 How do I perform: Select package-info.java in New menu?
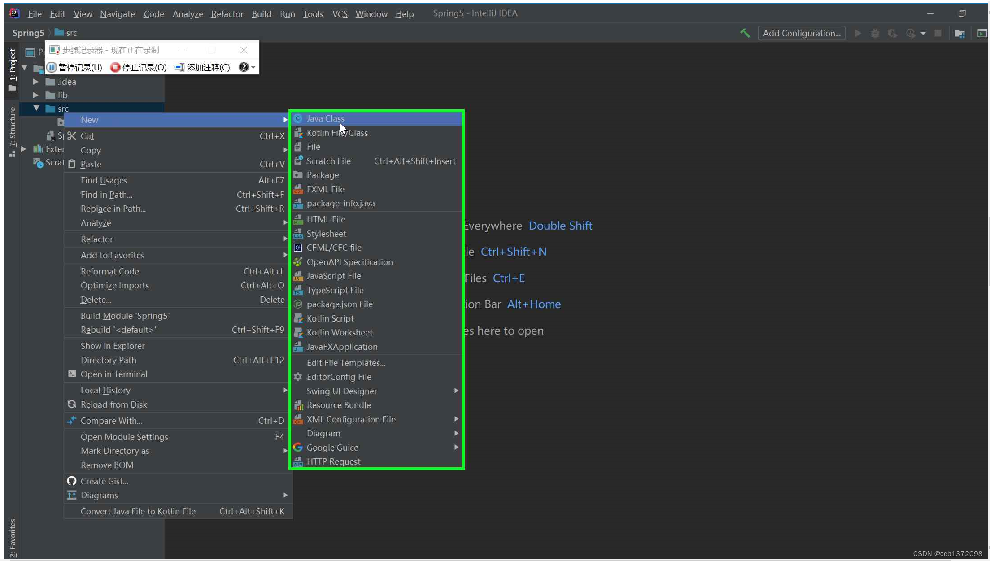coord(376,203)
